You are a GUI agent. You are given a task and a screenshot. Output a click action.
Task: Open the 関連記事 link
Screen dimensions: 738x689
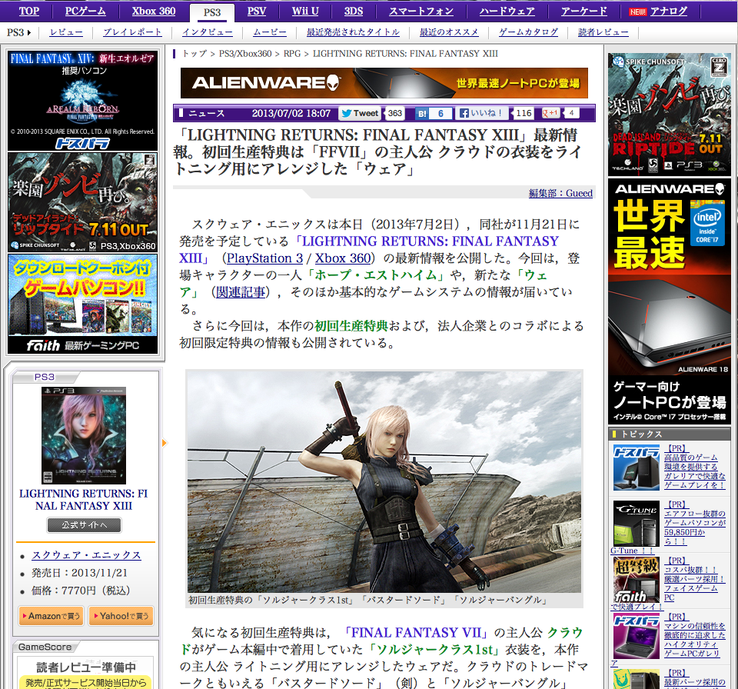pyautogui.click(x=240, y=292)
